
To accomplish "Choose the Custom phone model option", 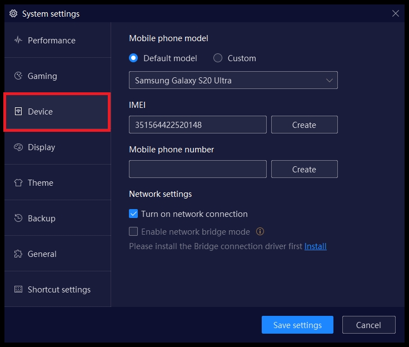I will pyautogui.click(x=218, y=58).
